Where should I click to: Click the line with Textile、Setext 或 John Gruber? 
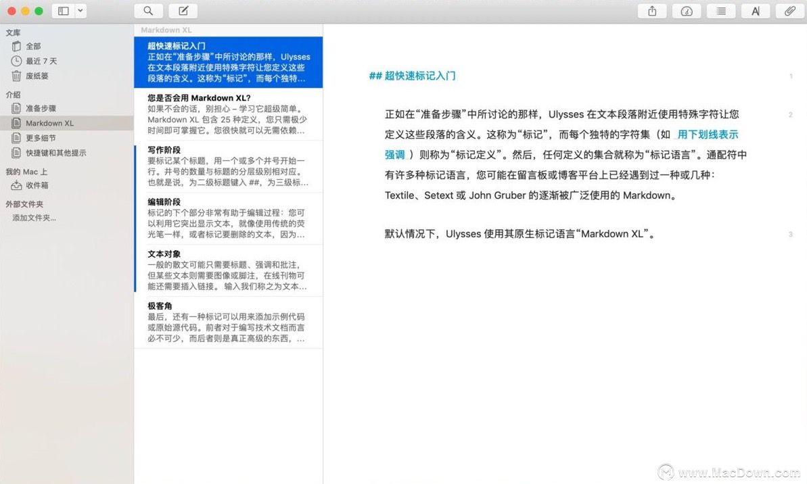pyautogui.click(x=531, y=195)
